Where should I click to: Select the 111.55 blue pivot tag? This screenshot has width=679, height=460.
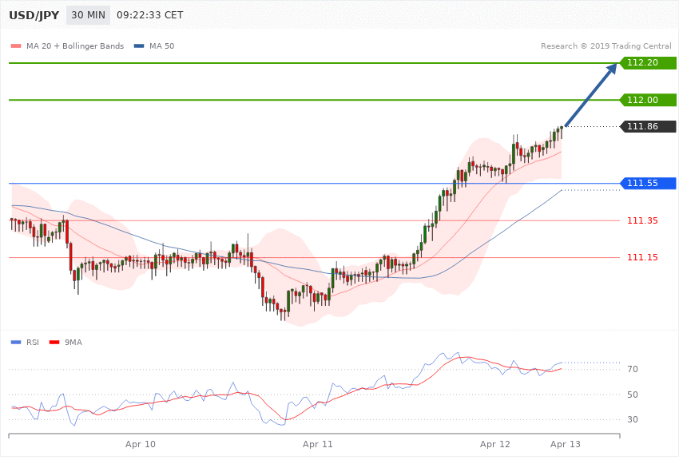click(x=648, y=183)
